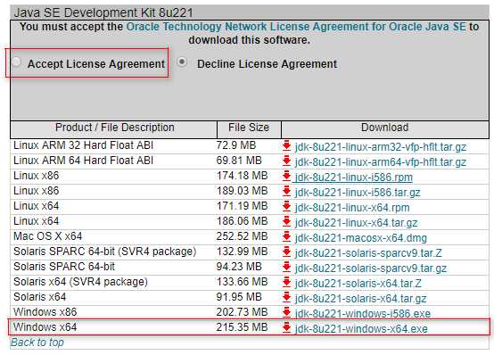
Task: Click the 215.35 MB file size
Action: (242, 327)
